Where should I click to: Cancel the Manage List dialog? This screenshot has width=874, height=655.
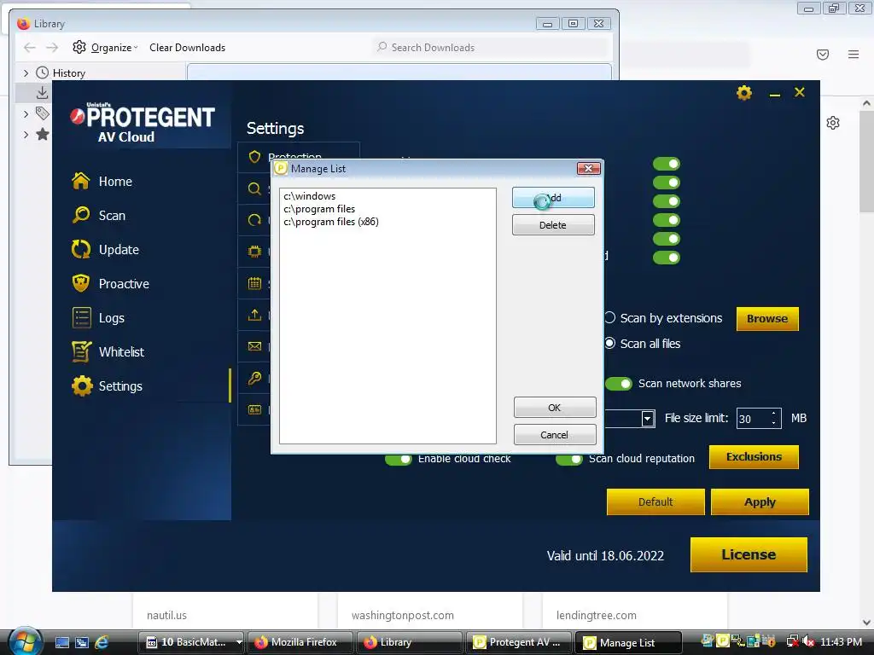coord(555,435)
